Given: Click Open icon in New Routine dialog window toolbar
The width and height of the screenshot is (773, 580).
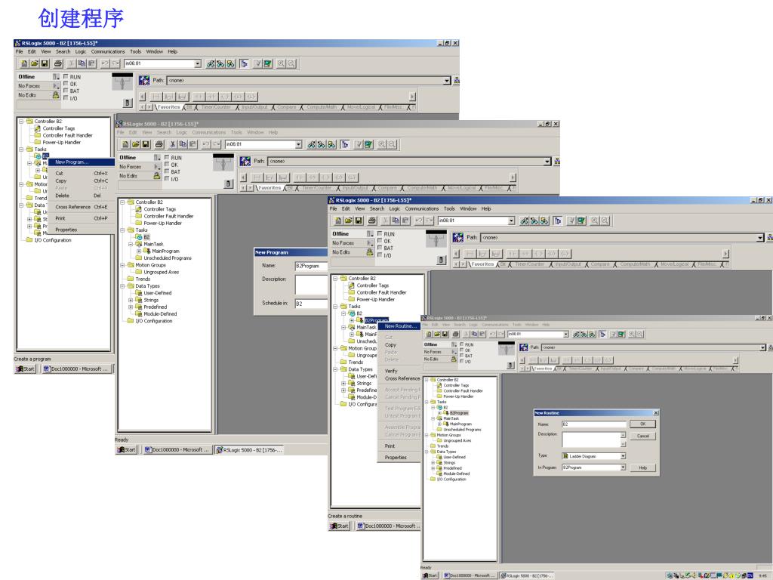Looking at the screenshot, I should click(x=437, y=335).
